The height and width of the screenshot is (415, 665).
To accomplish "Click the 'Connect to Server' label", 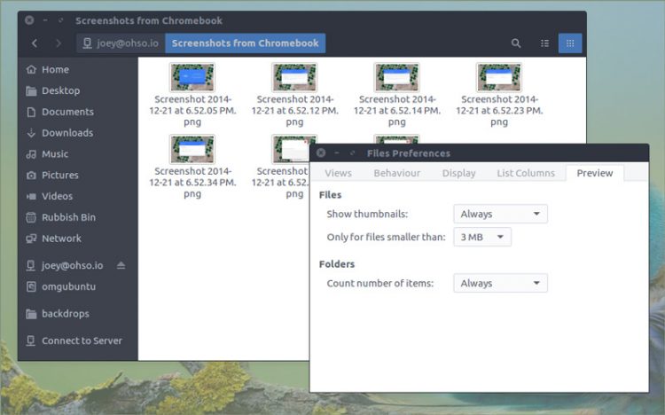I will tap(82, 341).
